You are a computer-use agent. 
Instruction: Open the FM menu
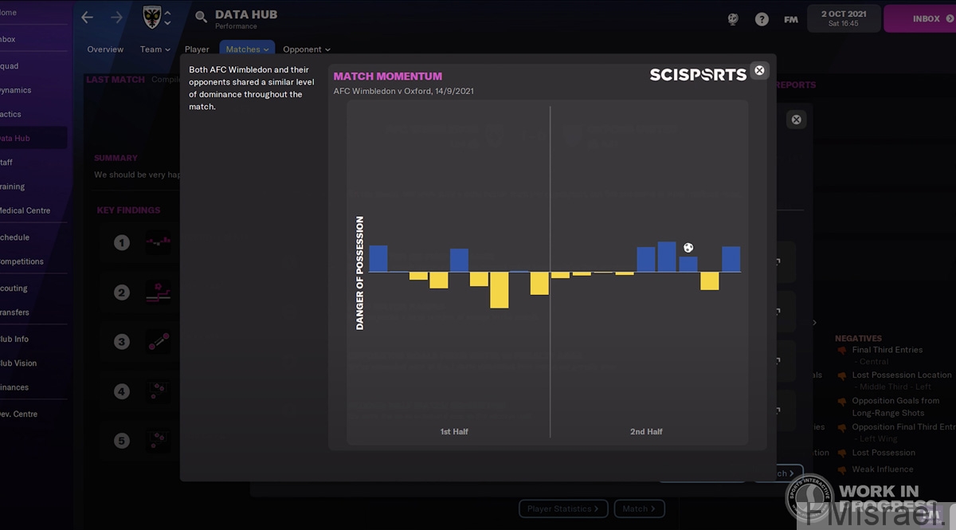[791, 19]
